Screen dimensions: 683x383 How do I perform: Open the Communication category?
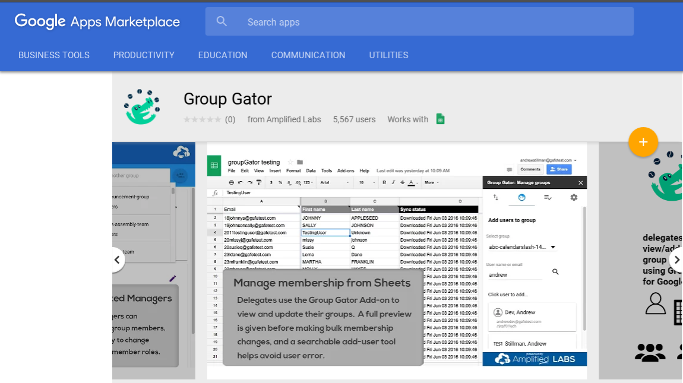[x=308, y=55]
